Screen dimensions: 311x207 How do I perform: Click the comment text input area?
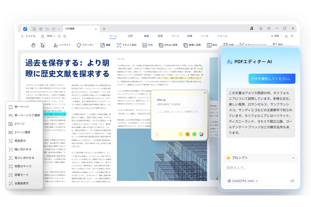point(179,118)
